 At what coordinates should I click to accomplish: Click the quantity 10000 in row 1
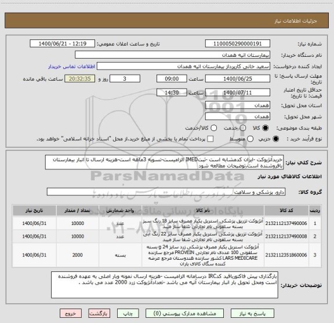[x=78, y=223]
